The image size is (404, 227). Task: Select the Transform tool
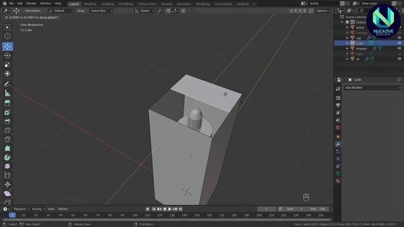tap(7, 74)
